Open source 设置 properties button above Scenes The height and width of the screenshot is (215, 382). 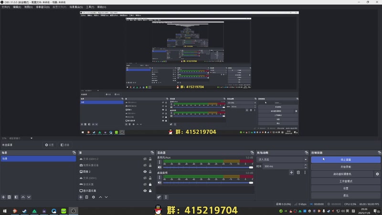[x=49, y=145]
